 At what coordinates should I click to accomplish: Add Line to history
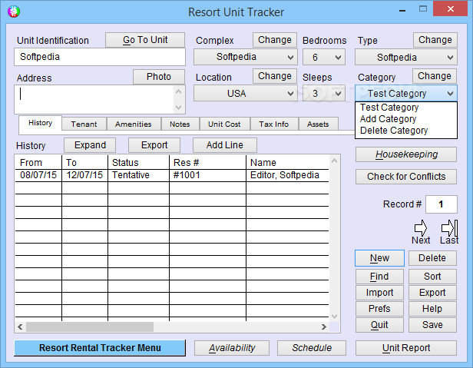coord(225,145)
